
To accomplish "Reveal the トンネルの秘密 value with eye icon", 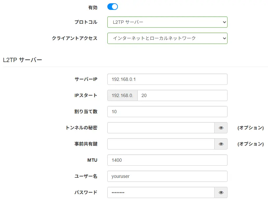I will (221, 128).
